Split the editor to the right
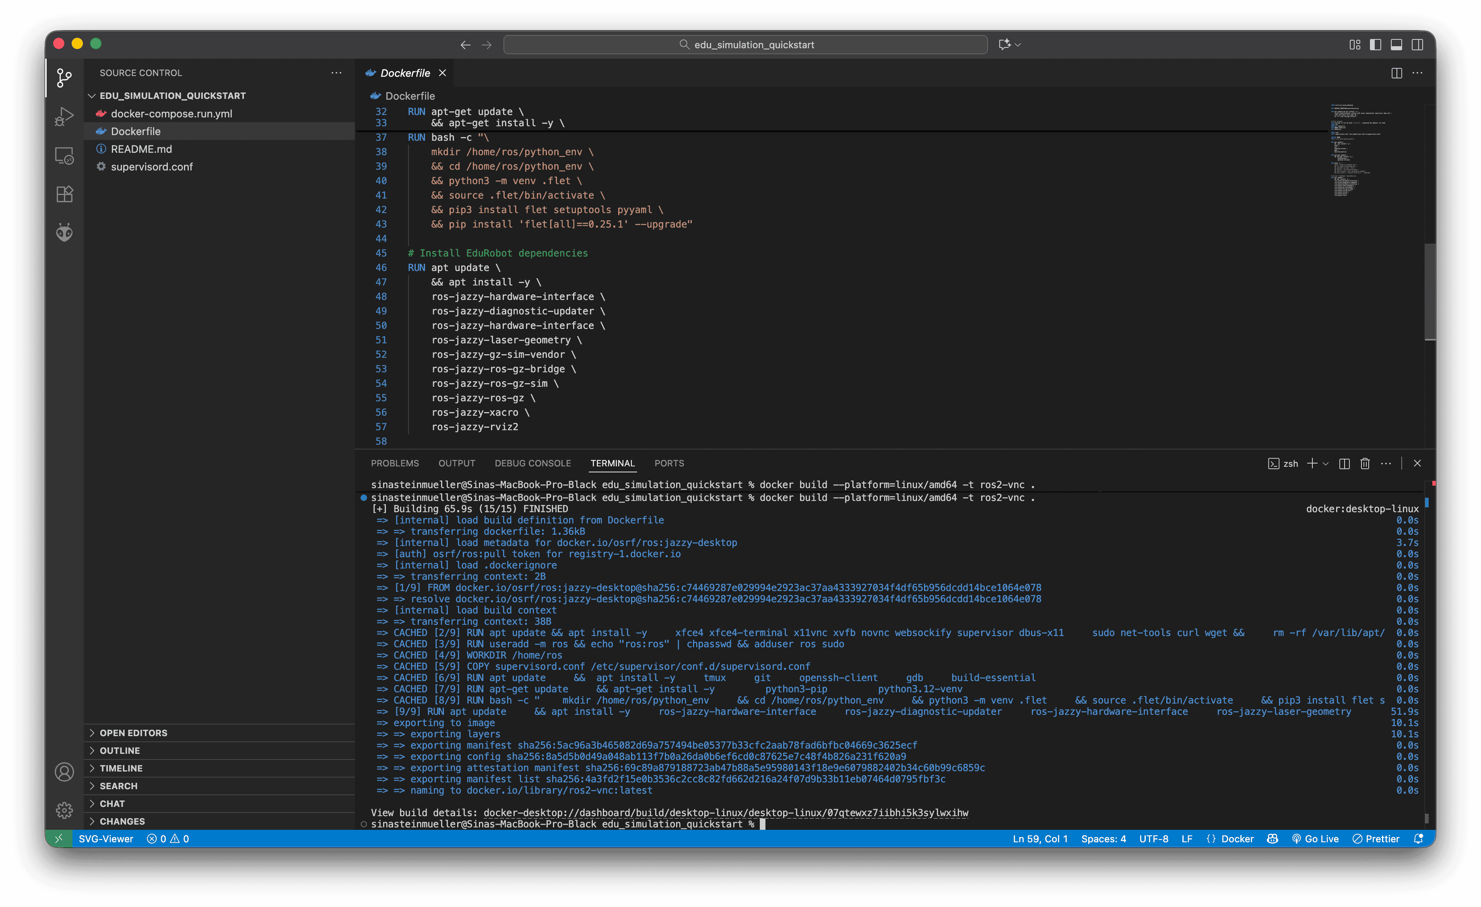1481x907 pixels. pyautogui.click(x=1396, y=73)
